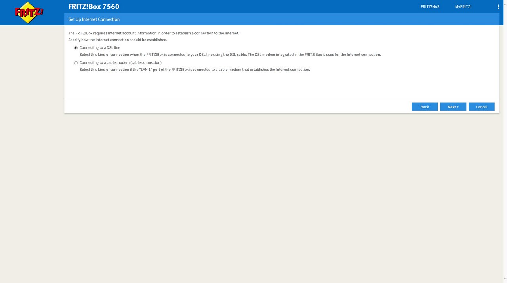Click the cable modem description text
The width and height of the screenshot is (507, 283).
(195, 70)
